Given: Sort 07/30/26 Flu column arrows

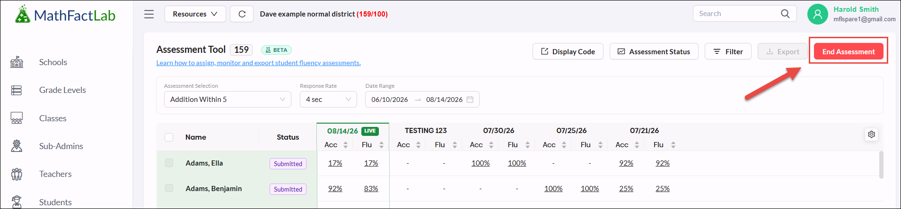Looking at the screenshot, I should point(528,145).
